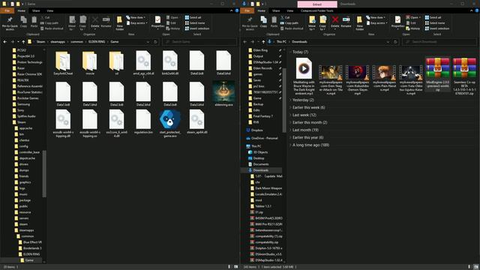Go up one level in the Downloads window
Viewport: 480px width, 270px height.
click(263, 42)
